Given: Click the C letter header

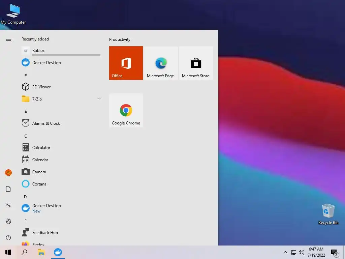Looking at the screenshot, I should click(26, 136).
